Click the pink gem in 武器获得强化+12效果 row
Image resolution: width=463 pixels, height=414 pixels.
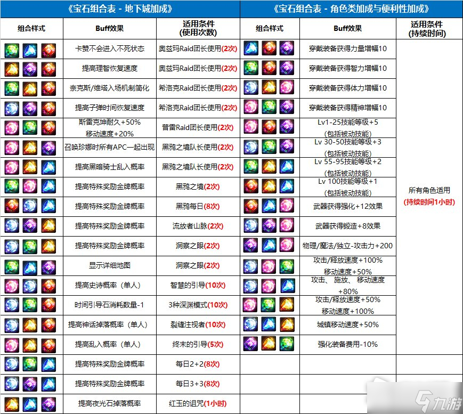click(x=287, y=206)
